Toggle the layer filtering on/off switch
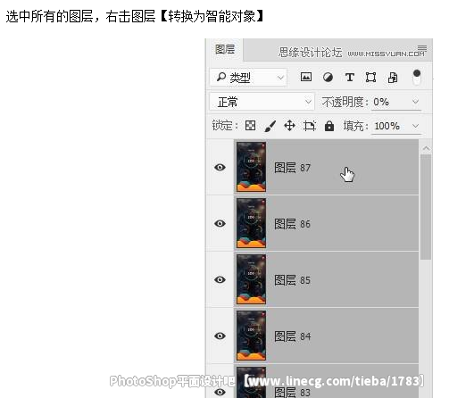The image size is (474, 398). [417, 77]
